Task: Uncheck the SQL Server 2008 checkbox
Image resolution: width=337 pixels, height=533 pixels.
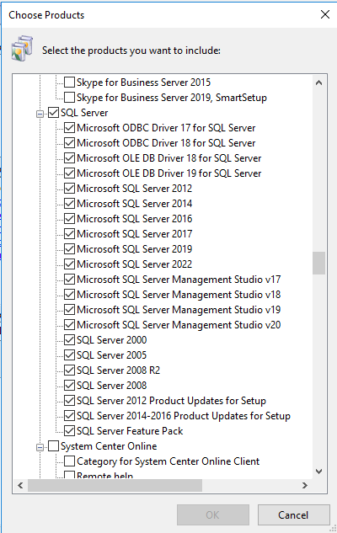Action: (69, 386)
